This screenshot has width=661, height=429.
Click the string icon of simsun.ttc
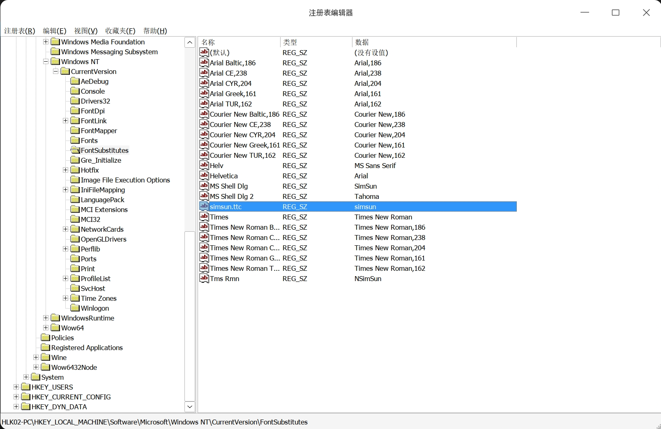[204, 206]
